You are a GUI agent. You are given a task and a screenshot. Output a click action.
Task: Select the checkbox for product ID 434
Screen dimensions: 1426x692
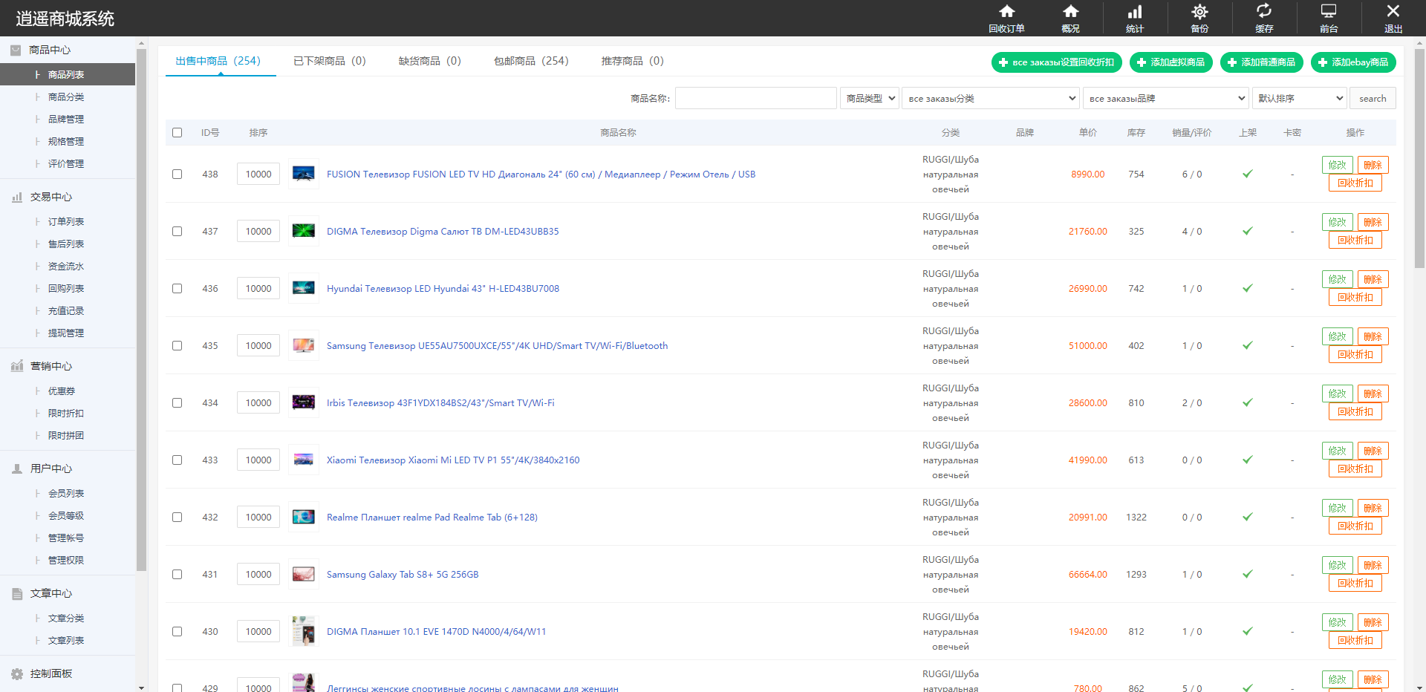point(177,403)
